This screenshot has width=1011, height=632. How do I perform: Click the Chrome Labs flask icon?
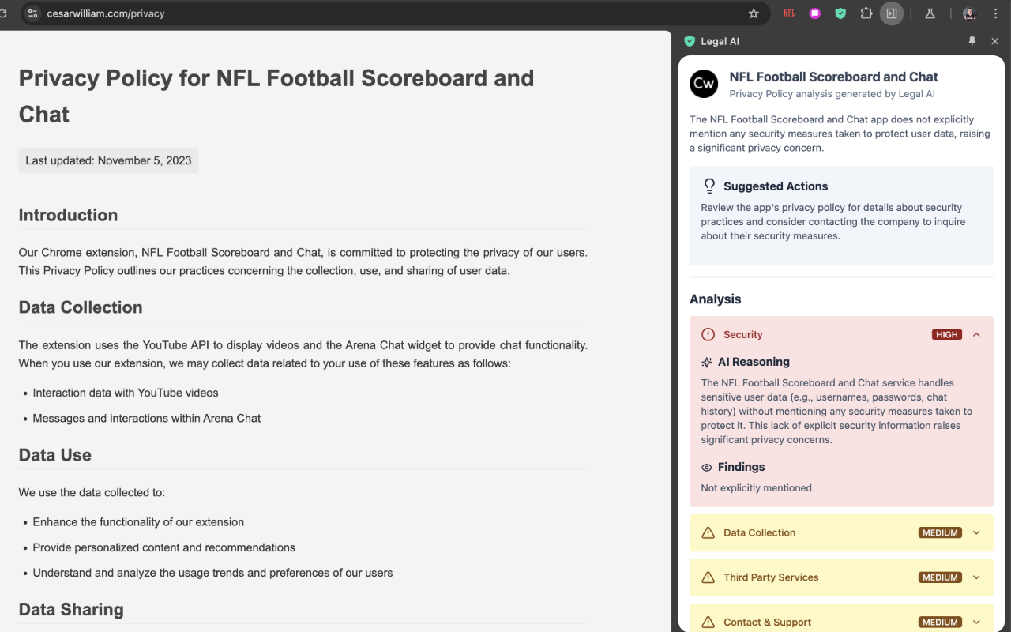click(930, 13)
